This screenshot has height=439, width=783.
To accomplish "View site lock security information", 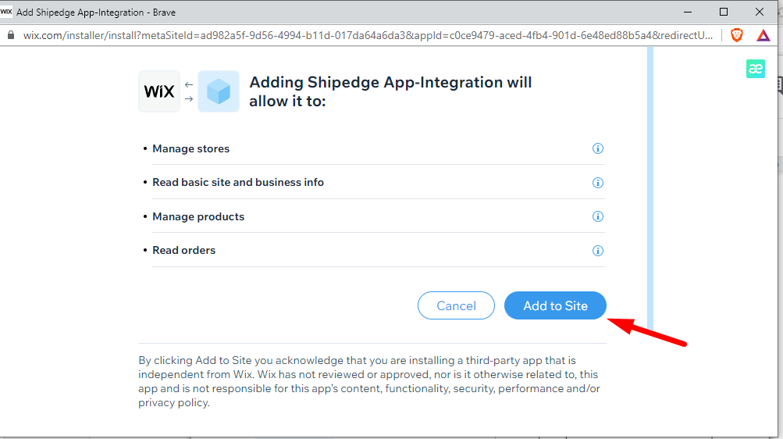I will click(10, 35).
